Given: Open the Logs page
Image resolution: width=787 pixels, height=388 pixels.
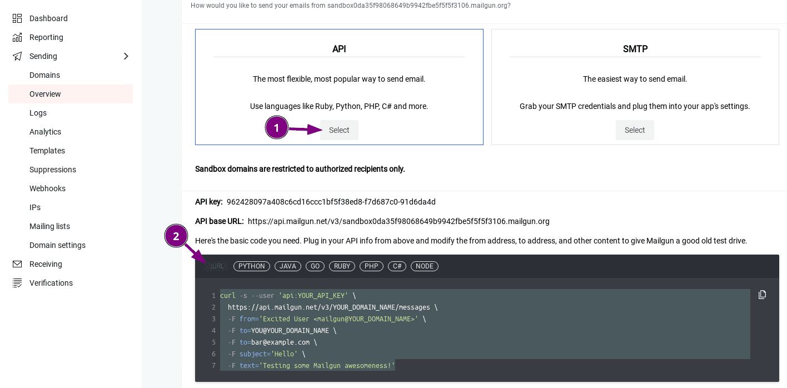Looking at the screenshot, I should coord(38,113).
